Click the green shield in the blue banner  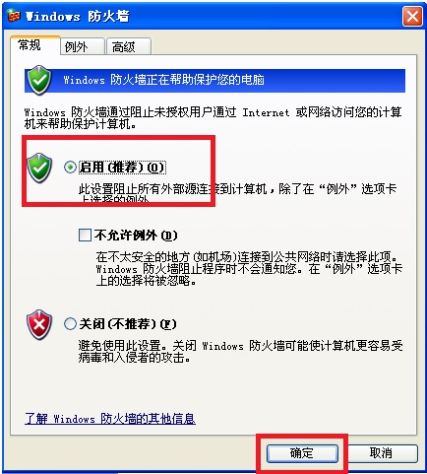pyautogui.click(x=39, y=80)
